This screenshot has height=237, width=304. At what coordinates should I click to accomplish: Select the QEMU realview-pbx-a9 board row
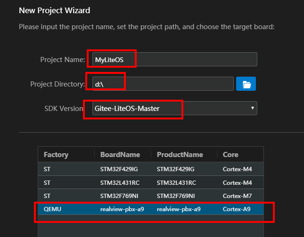point(150,208)
